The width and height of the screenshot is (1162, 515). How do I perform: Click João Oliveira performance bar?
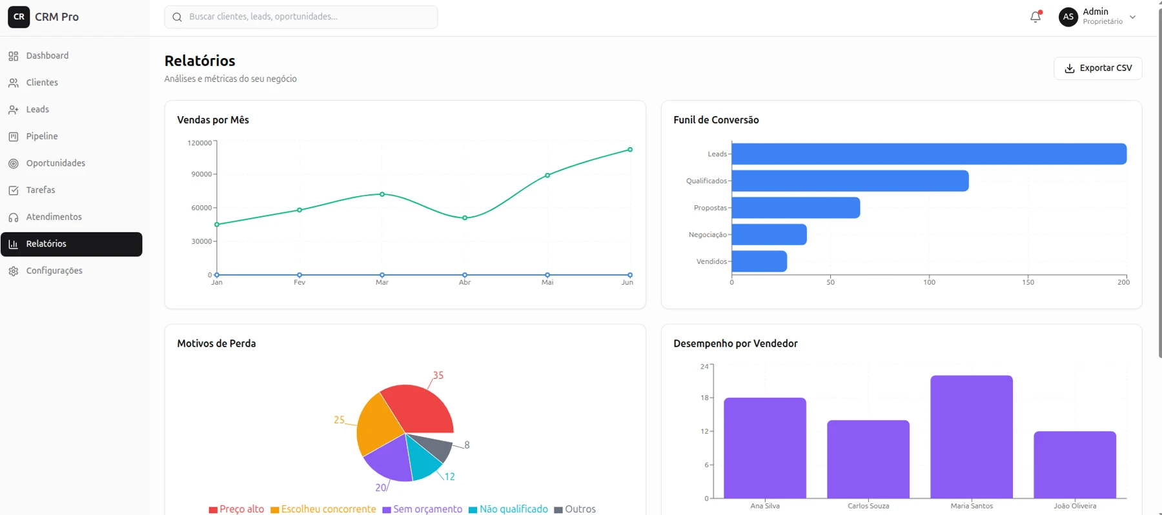1075,465
